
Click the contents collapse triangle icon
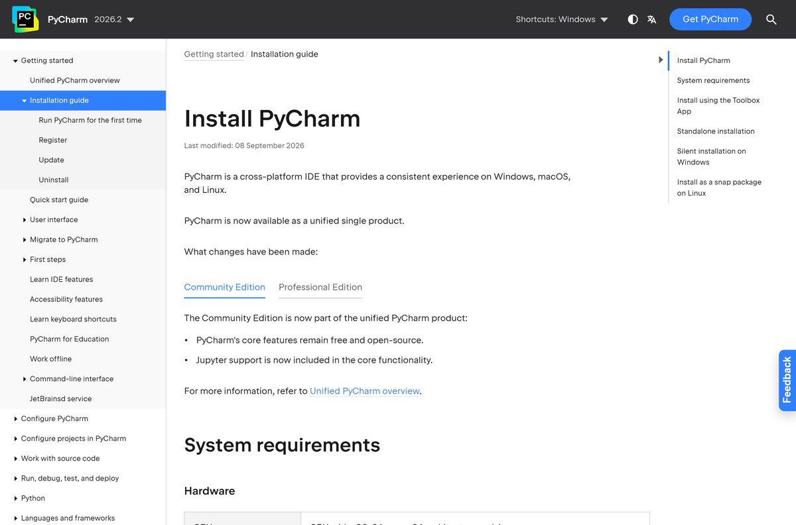[x=661, y=60]
